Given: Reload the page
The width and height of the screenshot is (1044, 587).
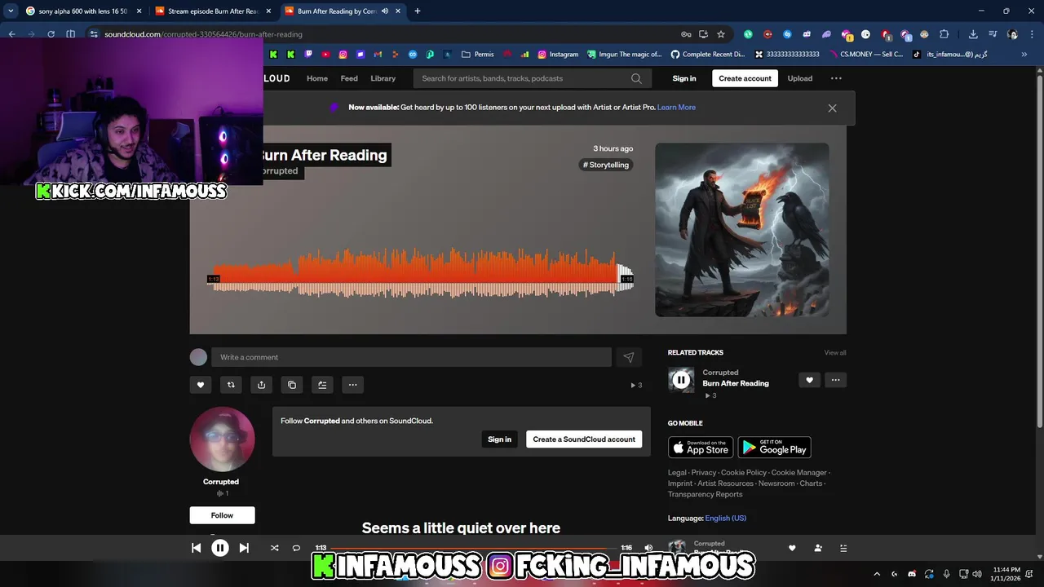Looking at the screenshot, I should tap(51, 34).
